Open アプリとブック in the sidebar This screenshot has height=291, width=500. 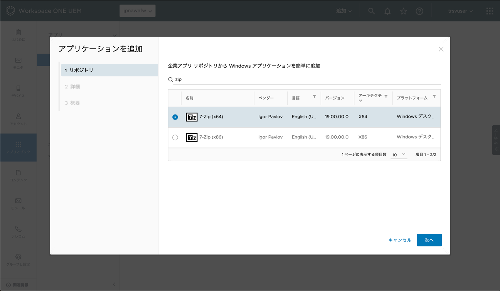tap(18, 148)
